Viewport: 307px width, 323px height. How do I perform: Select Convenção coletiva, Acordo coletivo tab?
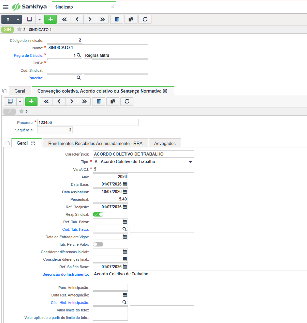(x=99, y=91)
